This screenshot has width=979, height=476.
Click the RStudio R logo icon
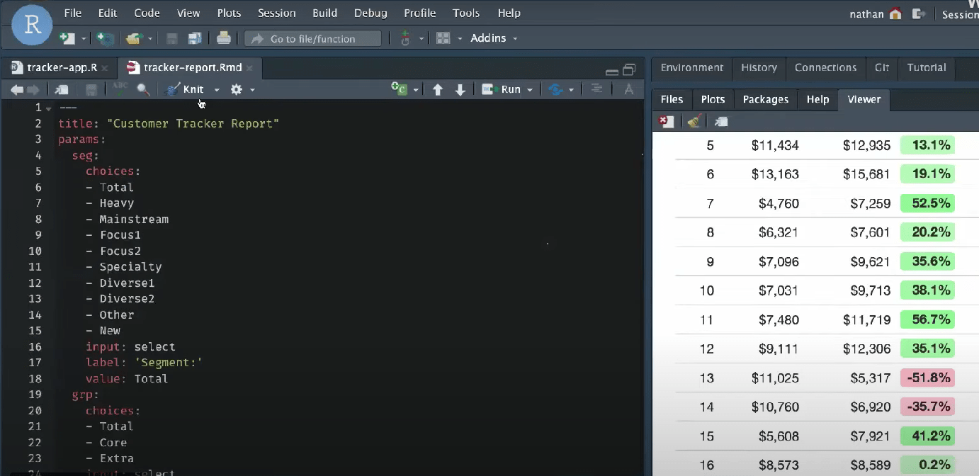32,25
